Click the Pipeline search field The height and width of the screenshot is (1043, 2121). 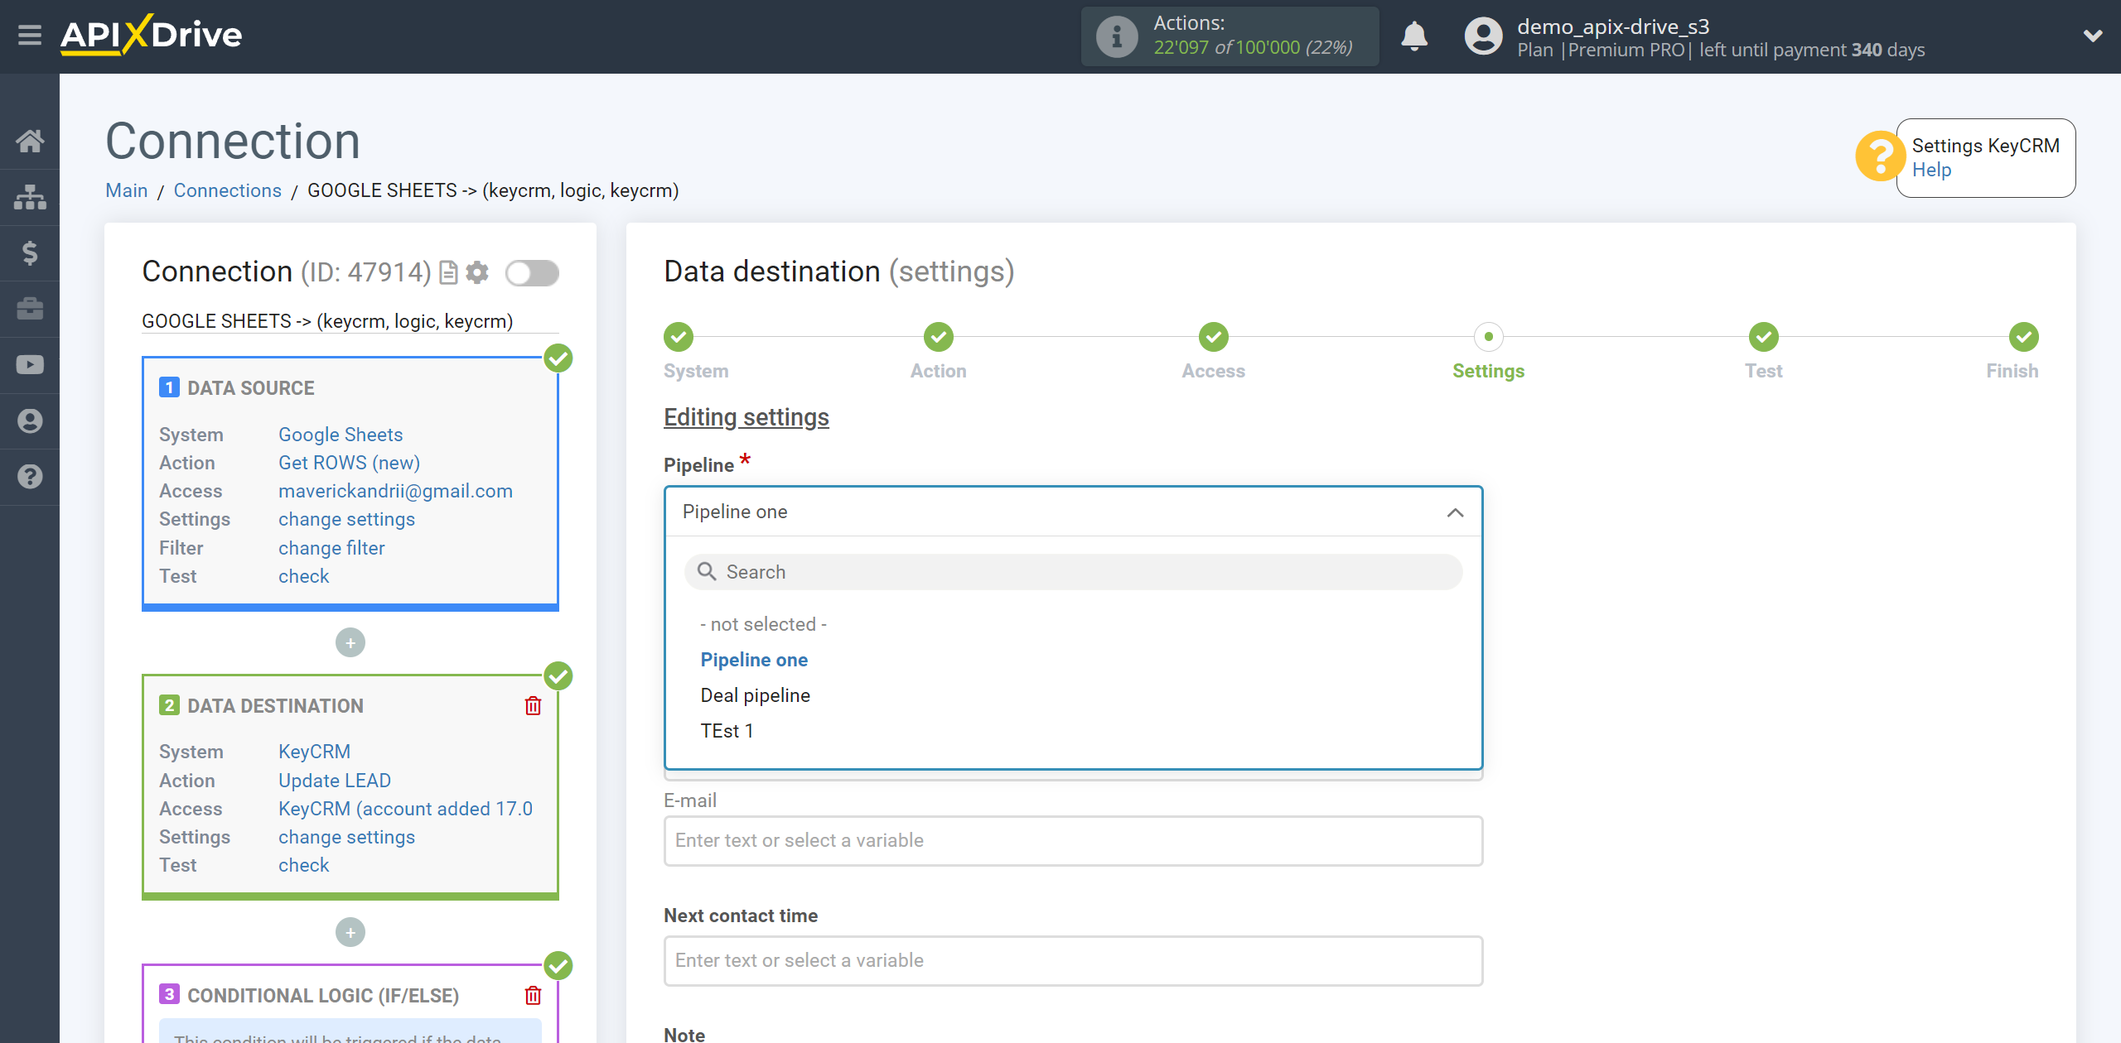click(x=1073, y=572)
